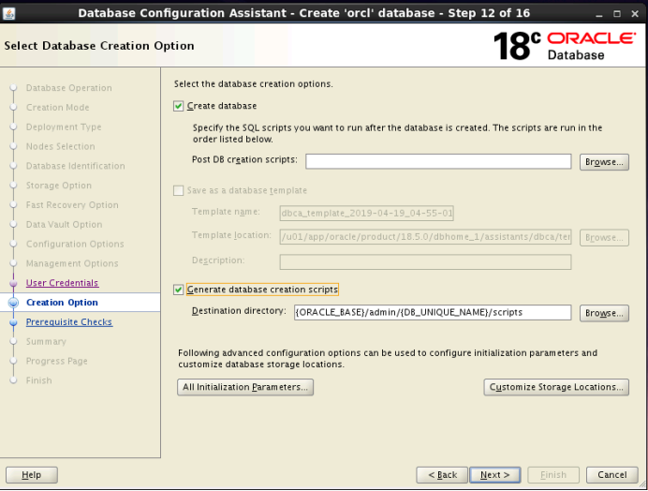Click the Destination directory text field

click(x=432, y=312)
